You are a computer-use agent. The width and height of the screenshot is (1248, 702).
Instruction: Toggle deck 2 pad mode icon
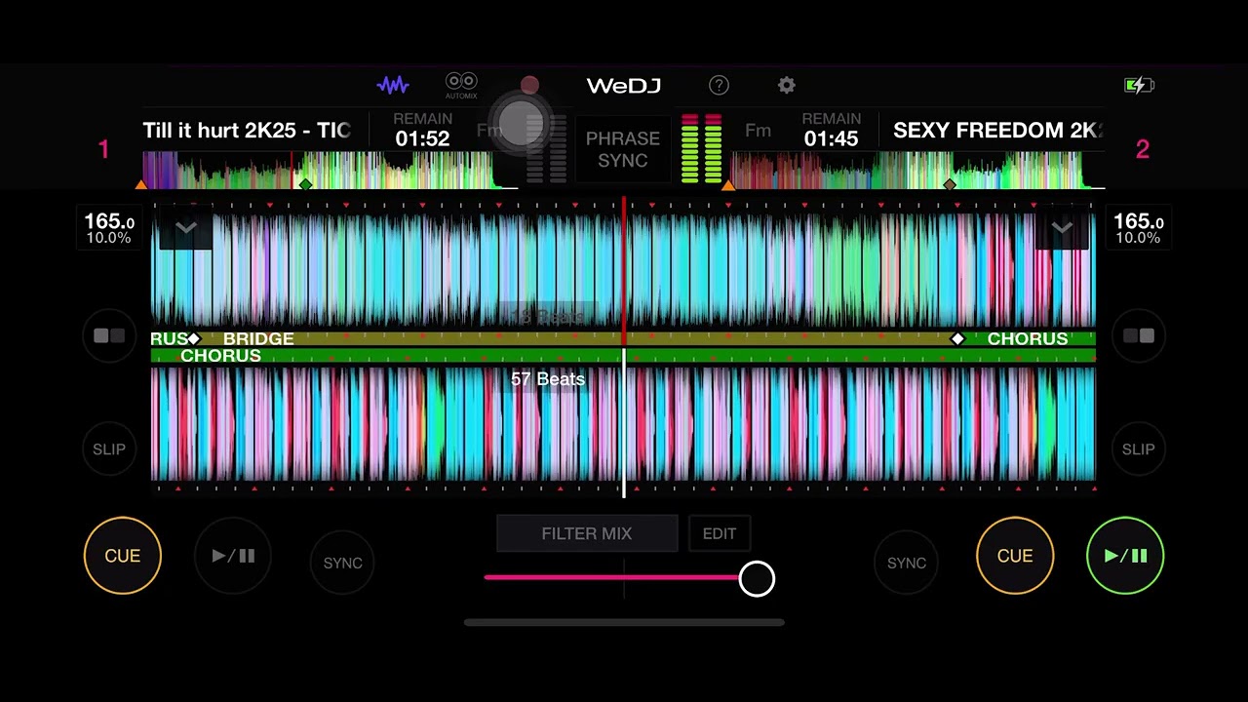[x=1139, y=336]
